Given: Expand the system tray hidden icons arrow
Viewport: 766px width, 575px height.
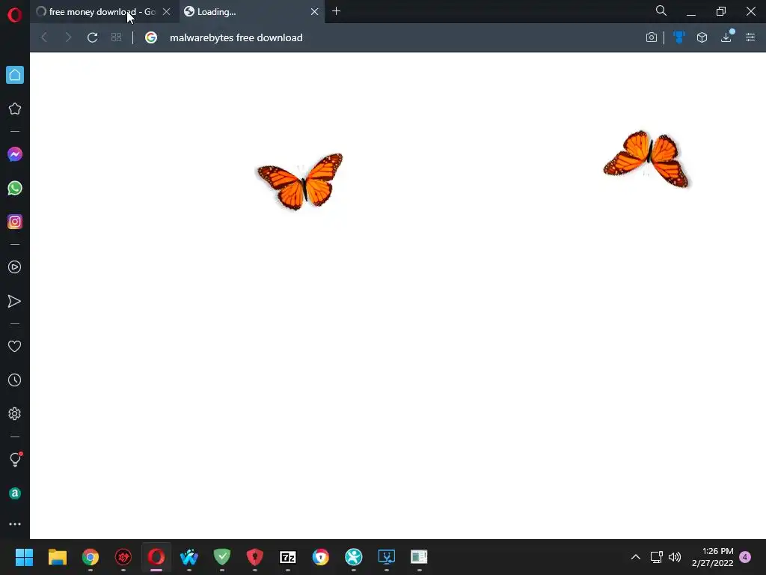Looking at the screenshot, I should [636, 557].
